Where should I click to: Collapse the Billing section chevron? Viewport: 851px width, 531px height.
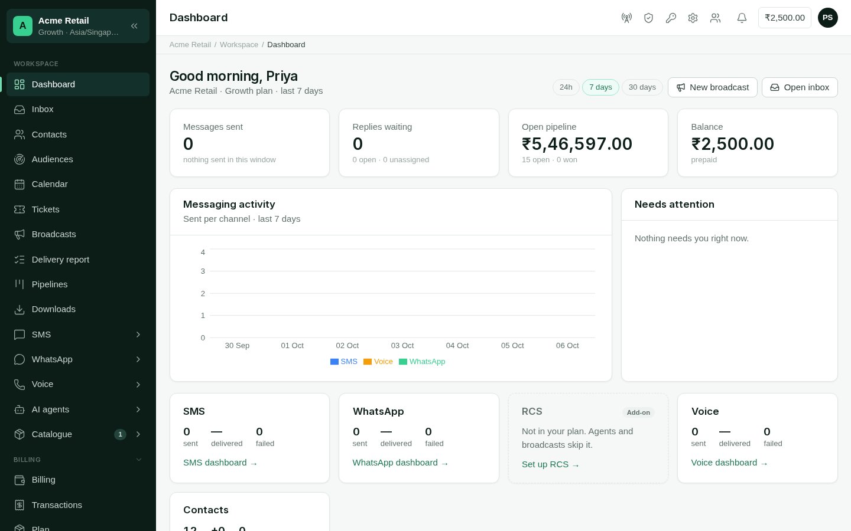[139, 460]
